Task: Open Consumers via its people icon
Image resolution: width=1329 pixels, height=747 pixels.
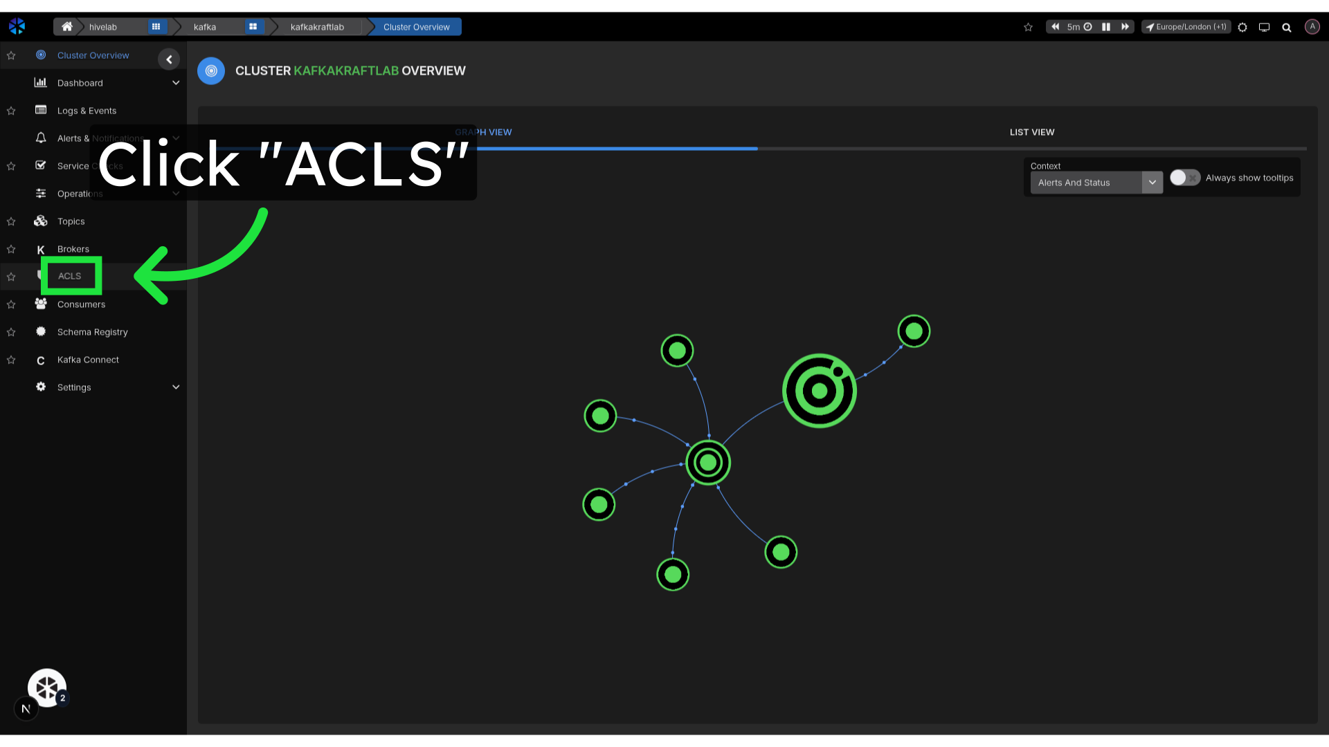Action: click(41, 304)
